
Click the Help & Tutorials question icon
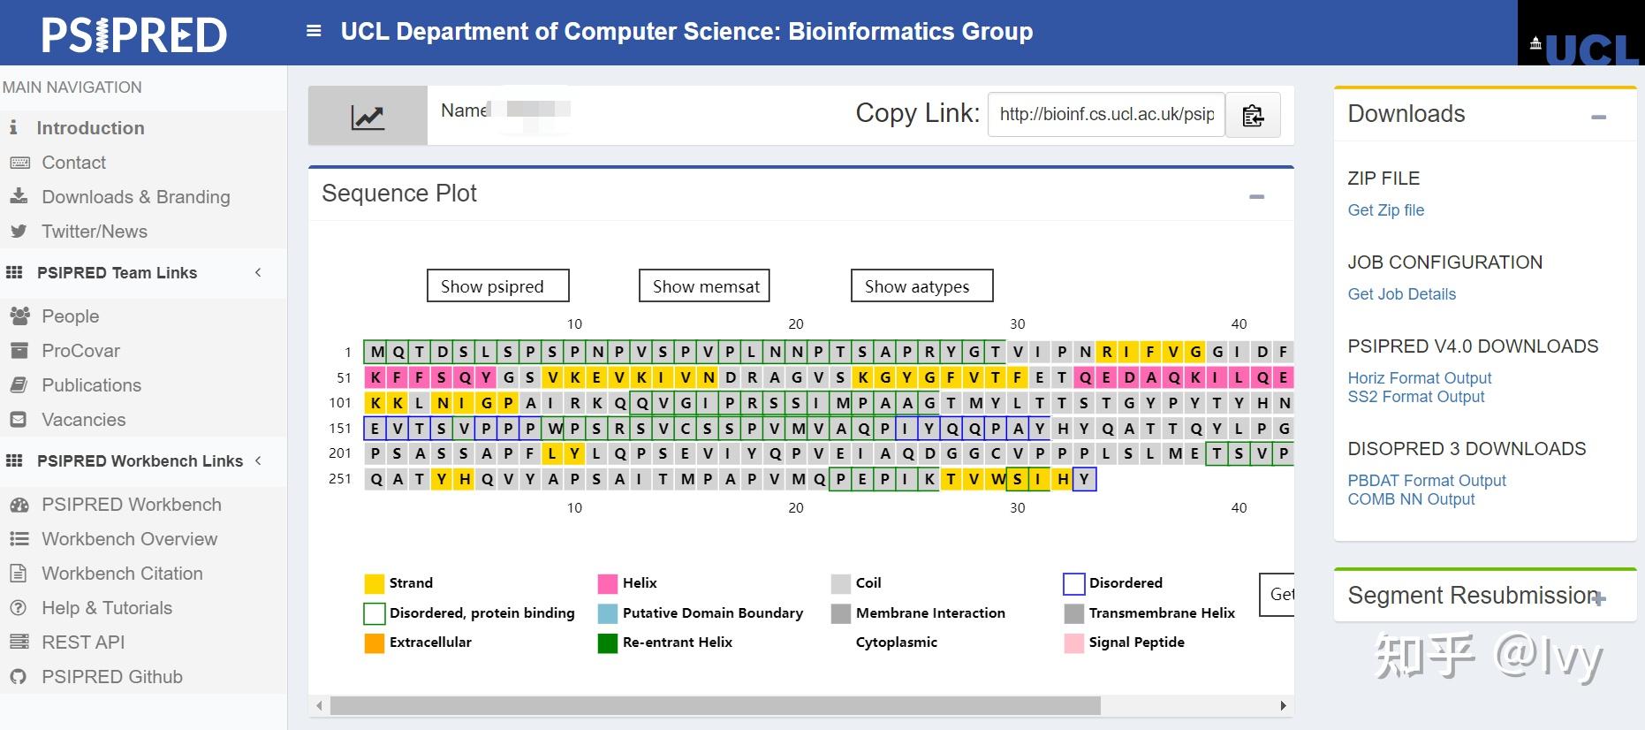pyautogui.click(x=19, y=608)
